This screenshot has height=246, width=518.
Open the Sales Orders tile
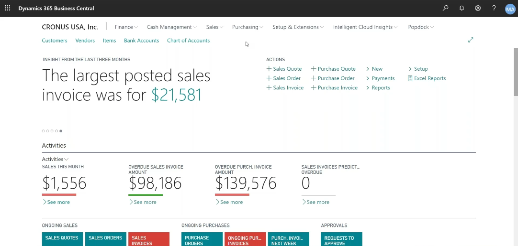tap(105, 239)
